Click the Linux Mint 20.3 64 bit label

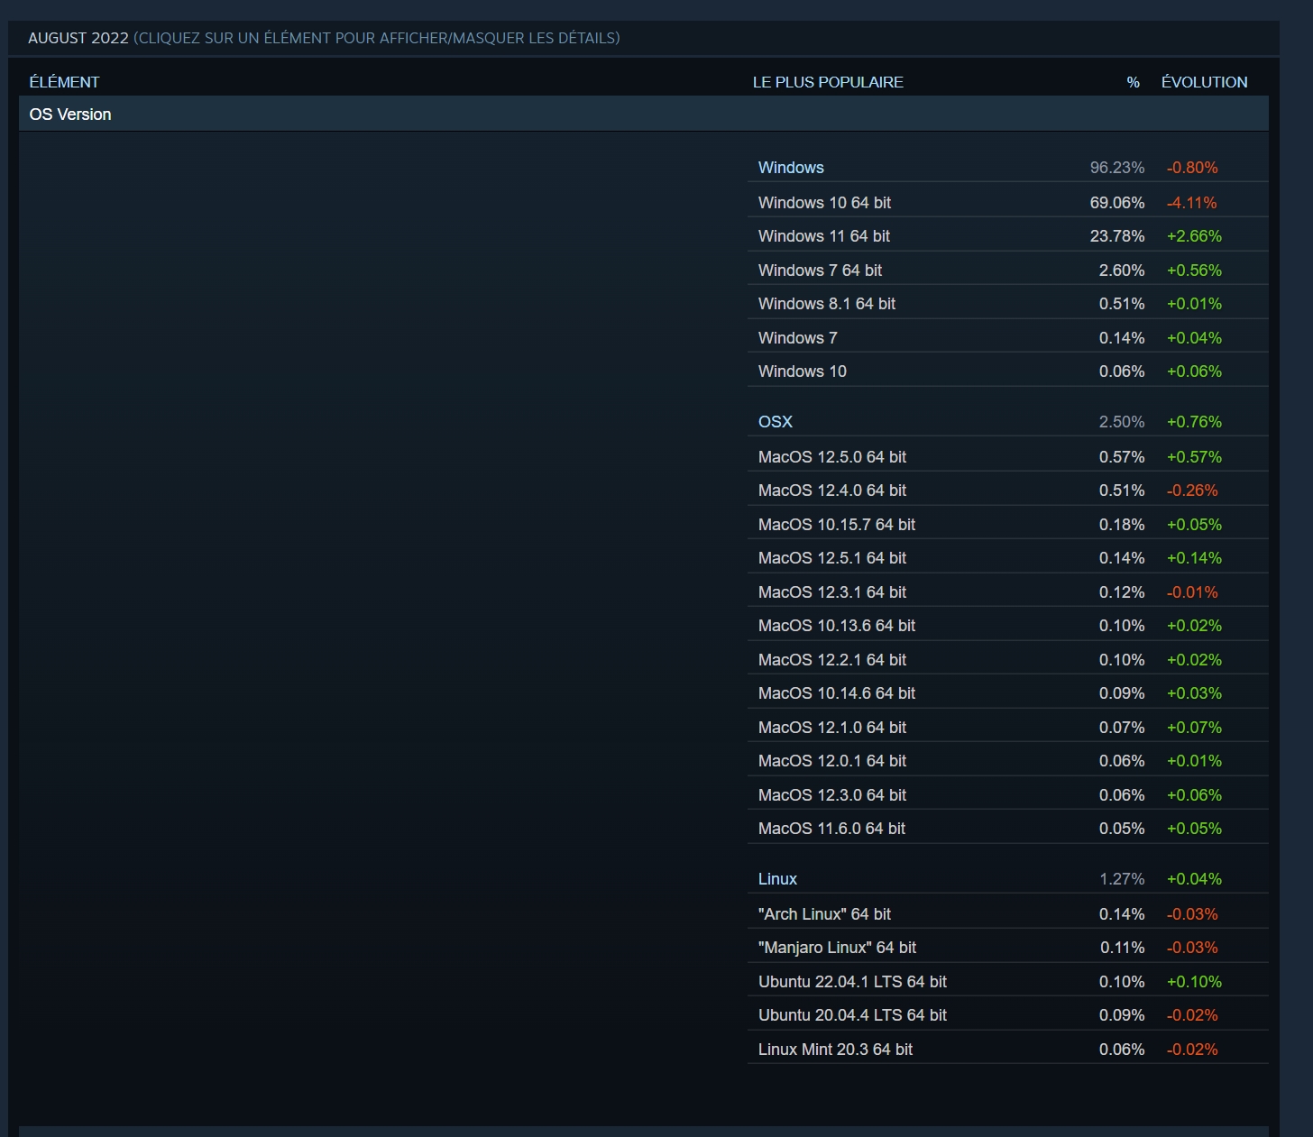tap(835, 1050)
